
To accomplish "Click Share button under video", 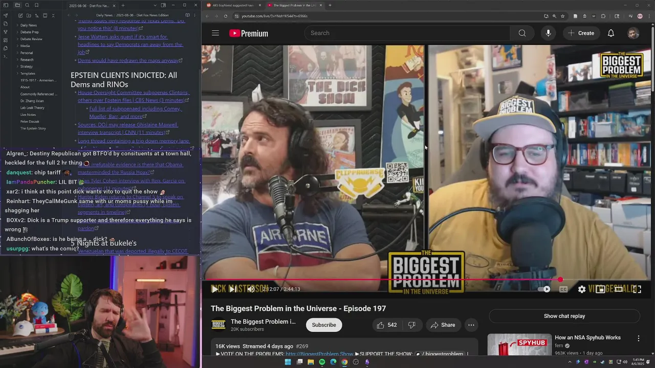I will click(443, 325).
